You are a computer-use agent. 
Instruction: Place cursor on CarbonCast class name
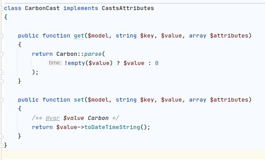(x=42, y=8)
